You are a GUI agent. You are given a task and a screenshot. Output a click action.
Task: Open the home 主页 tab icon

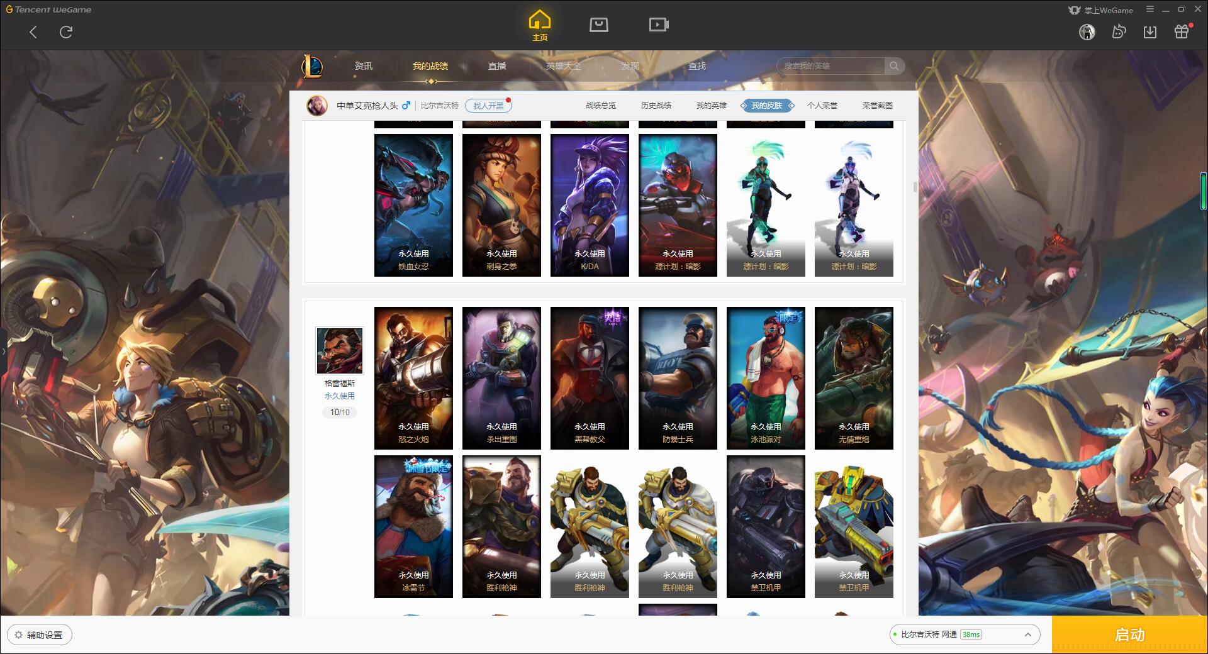(x=540, y=26)
